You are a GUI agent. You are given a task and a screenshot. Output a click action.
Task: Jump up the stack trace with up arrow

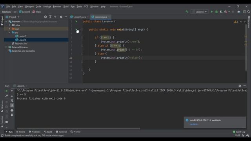12,91
